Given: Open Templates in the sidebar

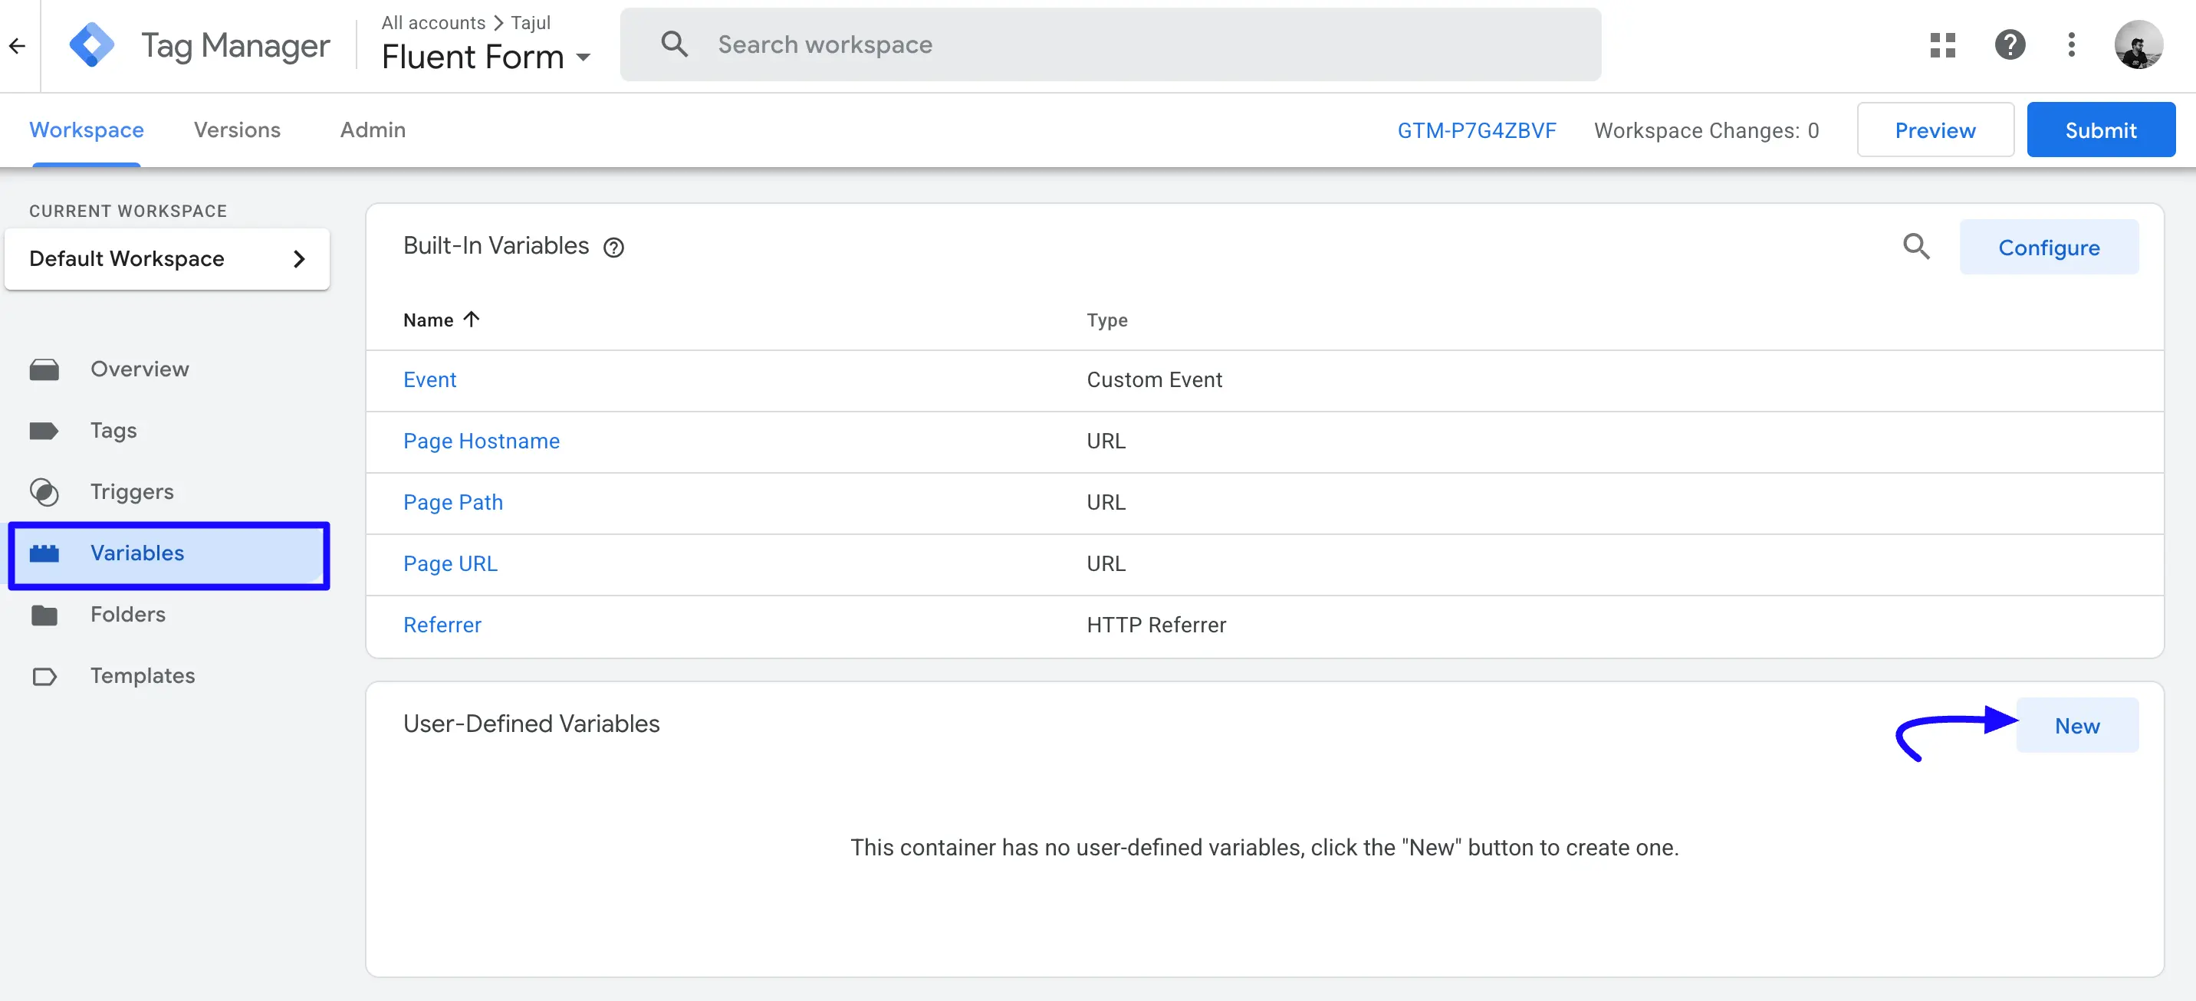Looking at the screenshot, I should (x=143, y=675).
